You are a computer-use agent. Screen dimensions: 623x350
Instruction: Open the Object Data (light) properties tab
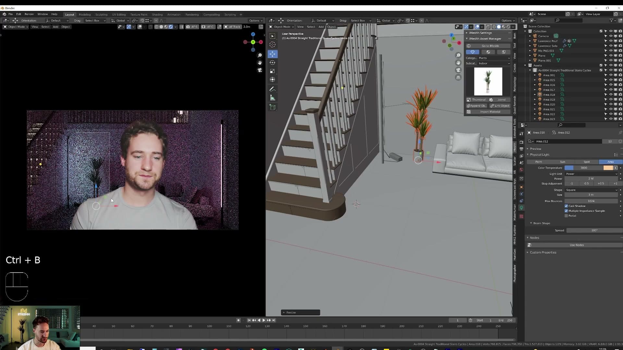coord(521,208)
